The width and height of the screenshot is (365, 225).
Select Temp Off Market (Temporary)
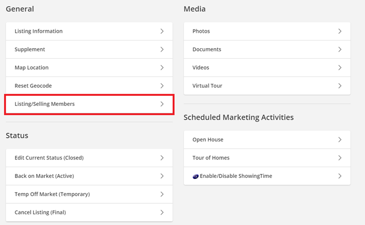point(89,194)
